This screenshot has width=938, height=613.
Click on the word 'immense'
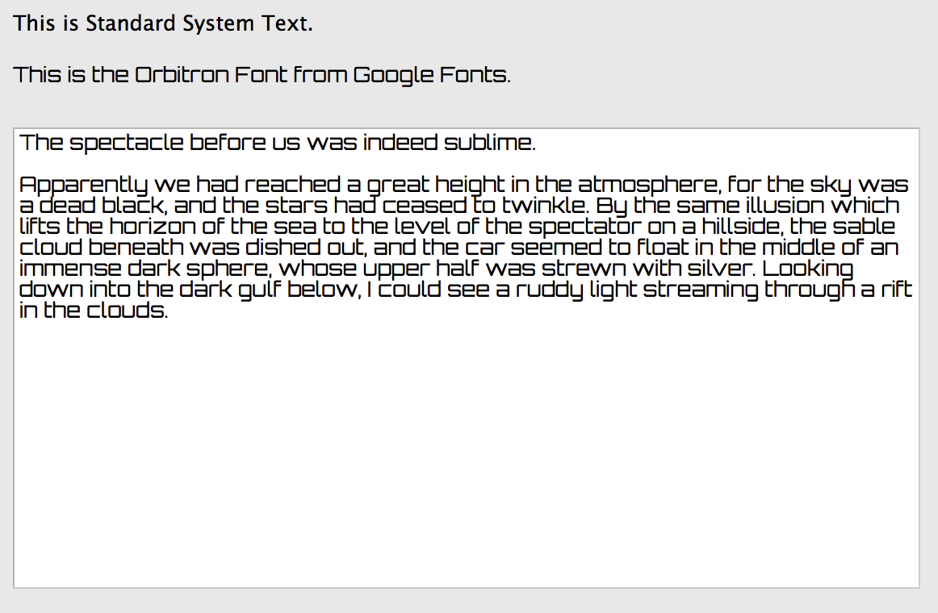pyautogui.click(x=69, y=269)
